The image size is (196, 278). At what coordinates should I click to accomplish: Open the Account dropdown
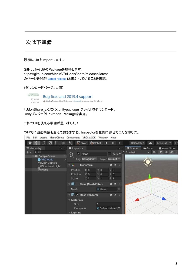[x=164, y=143]
